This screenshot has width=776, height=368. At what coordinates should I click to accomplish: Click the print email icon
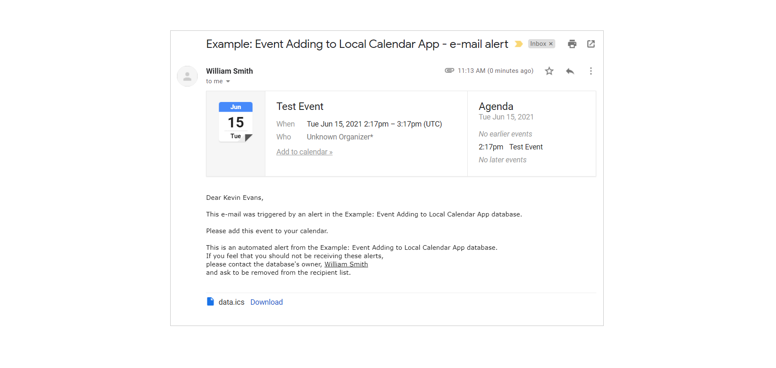pyautogui.click(x=572, y=44)
